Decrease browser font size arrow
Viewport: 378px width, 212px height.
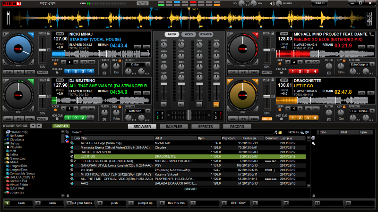tap(33, 126)
